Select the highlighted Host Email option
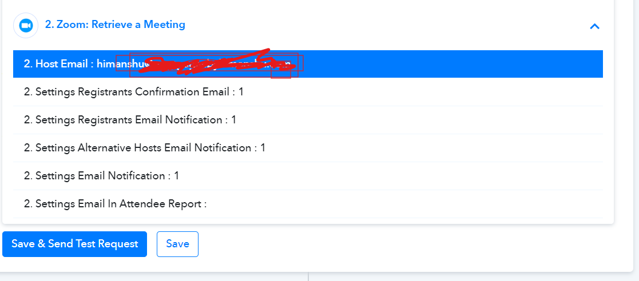Screen dimensions: 639x281 point(308,64)
